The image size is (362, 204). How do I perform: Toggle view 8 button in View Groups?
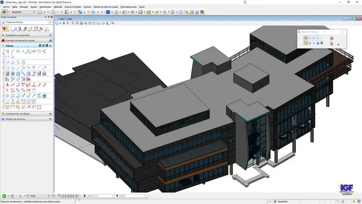pyautogui.click(x=77, y=196)
